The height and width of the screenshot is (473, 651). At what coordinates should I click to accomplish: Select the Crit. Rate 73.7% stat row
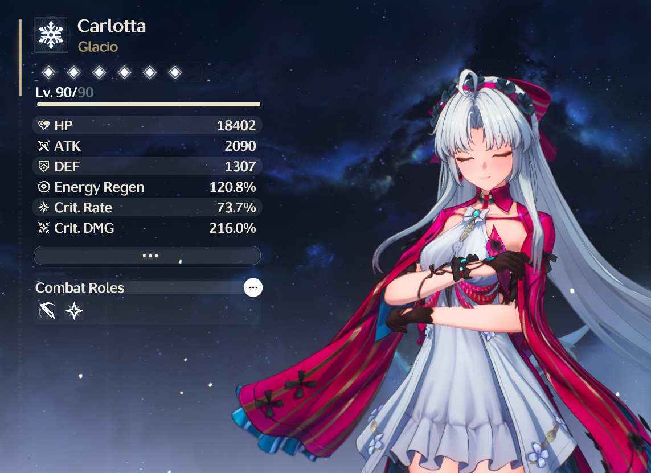coord(147,207)
